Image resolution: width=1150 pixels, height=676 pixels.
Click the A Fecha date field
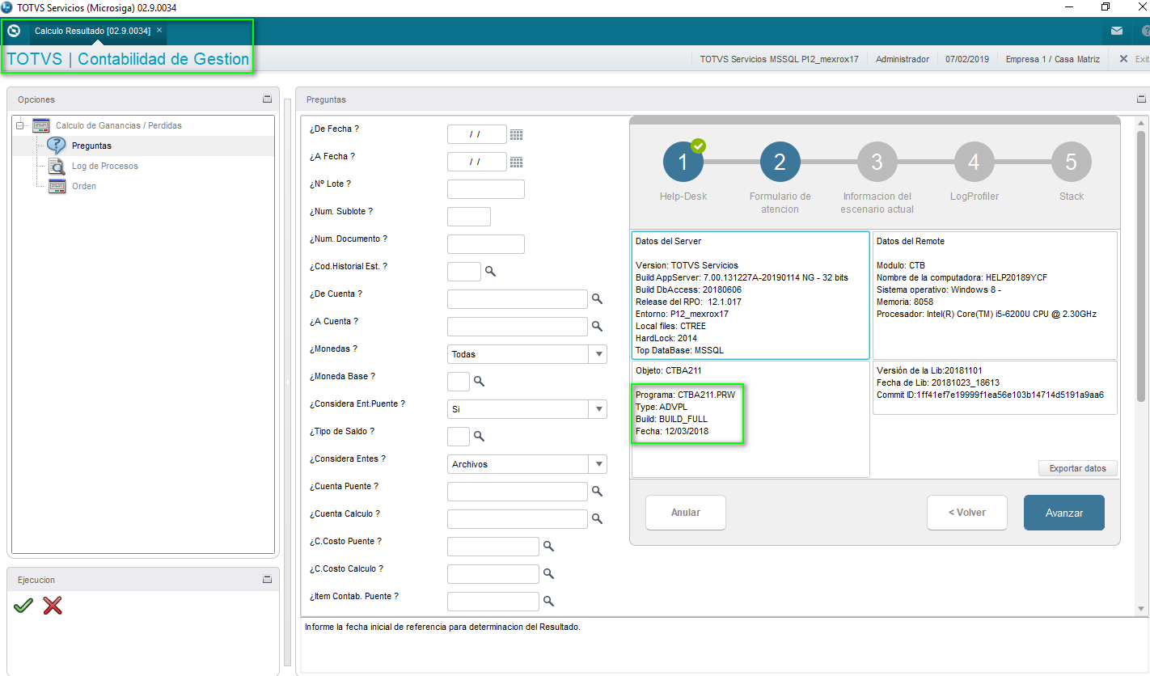(477, 162)
